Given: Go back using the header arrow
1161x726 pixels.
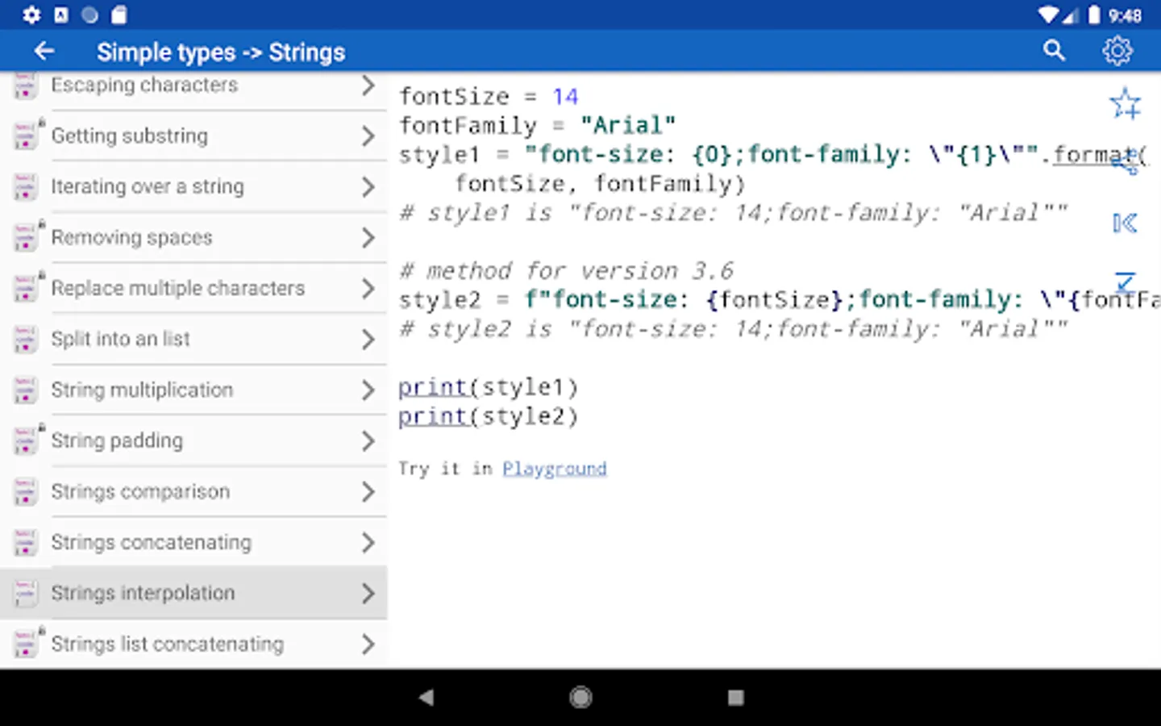Looking at the screenshot, I should [x=44, y=52].
